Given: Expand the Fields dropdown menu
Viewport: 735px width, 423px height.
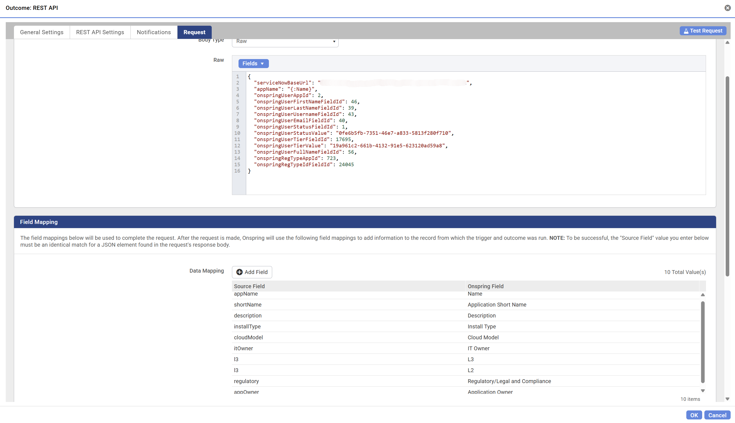Looking at the screenshot, I should (253, 64).
